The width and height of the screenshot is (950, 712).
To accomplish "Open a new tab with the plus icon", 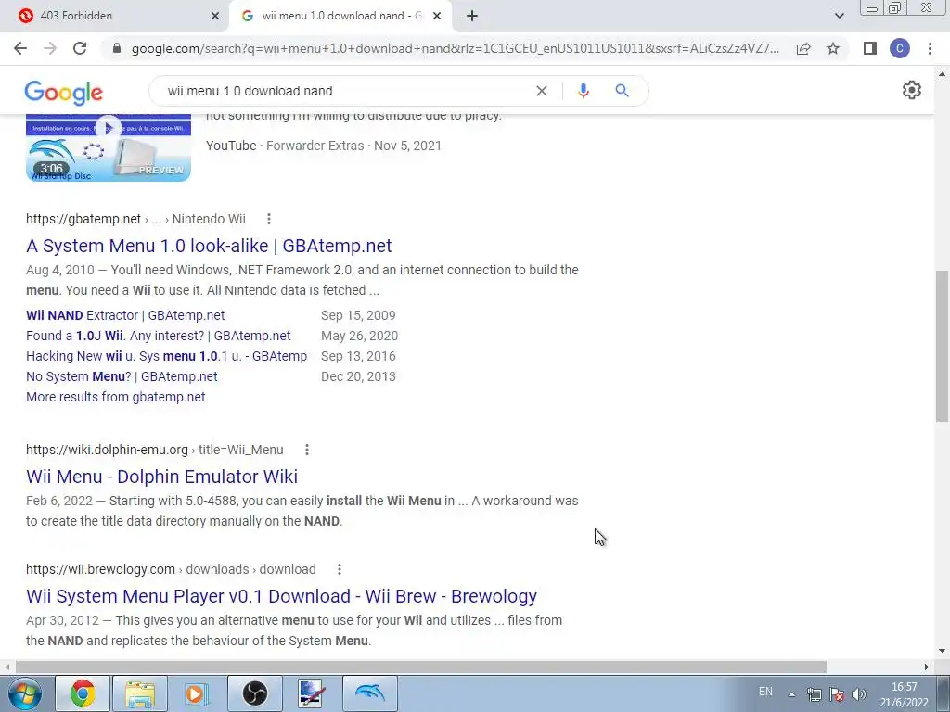I will pyautogui.click(x=472, y=16).
